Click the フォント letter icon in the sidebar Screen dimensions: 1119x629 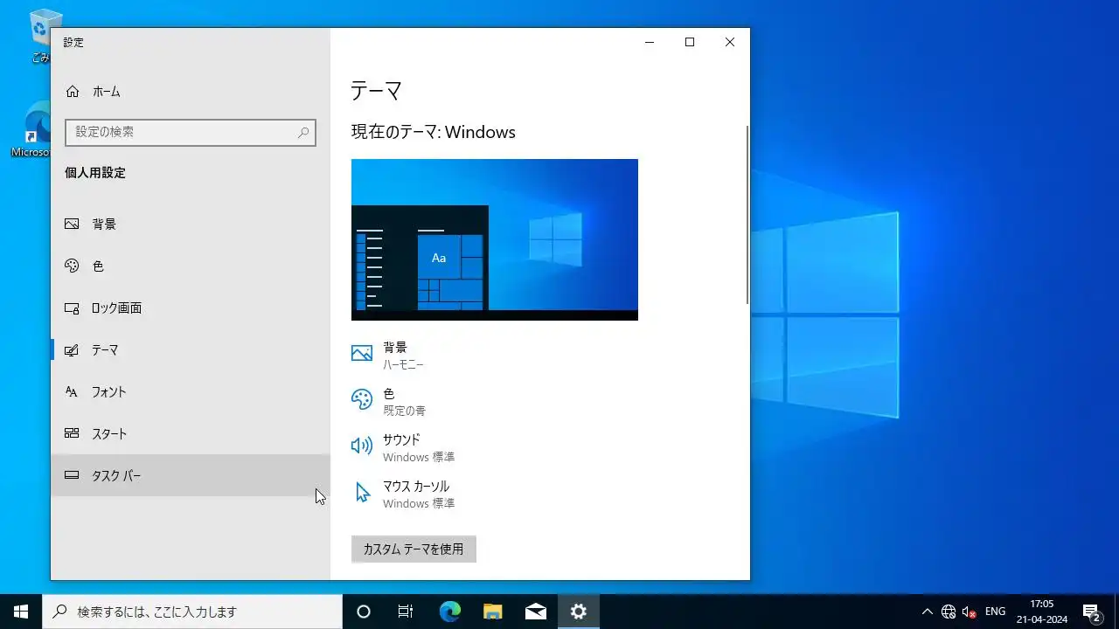pos(72,392)
